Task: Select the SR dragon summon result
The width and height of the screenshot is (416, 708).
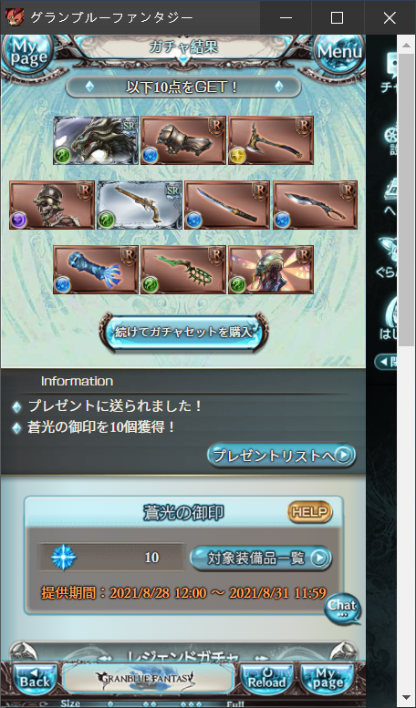Action: tap(96, 140)
